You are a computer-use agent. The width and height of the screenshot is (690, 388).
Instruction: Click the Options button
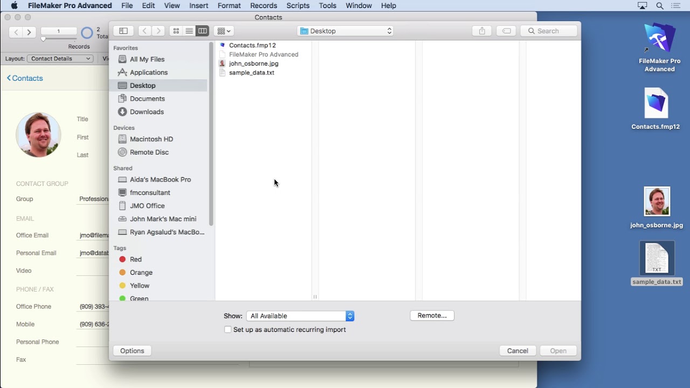tap(132, 351)
